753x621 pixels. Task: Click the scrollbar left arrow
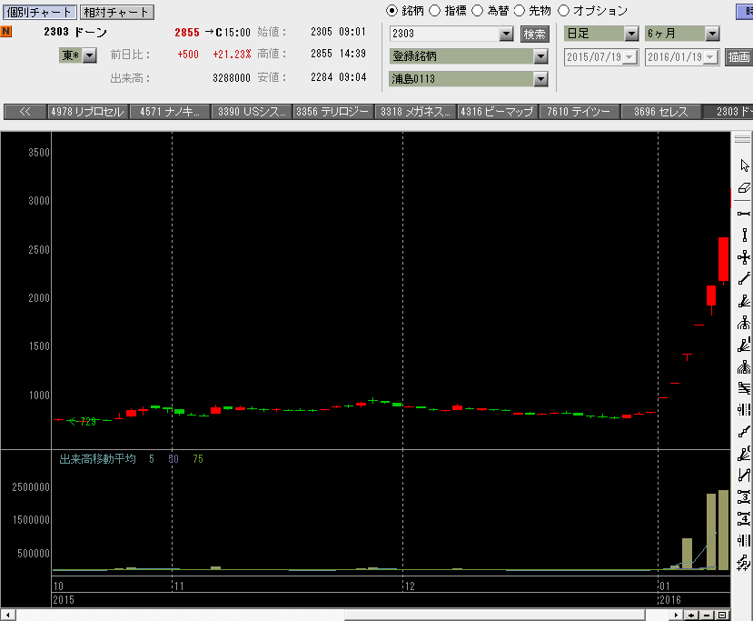7,615
